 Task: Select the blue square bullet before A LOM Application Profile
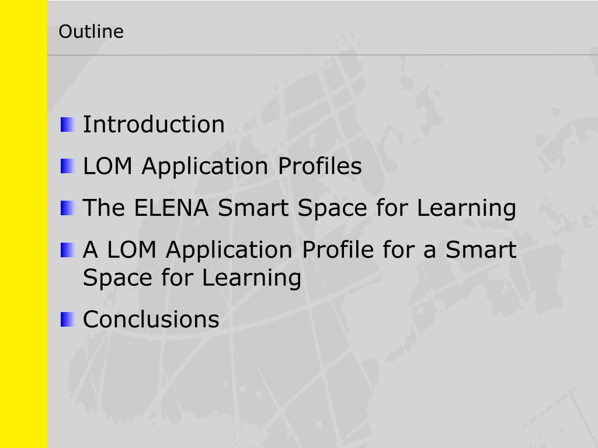click(67, 250)
